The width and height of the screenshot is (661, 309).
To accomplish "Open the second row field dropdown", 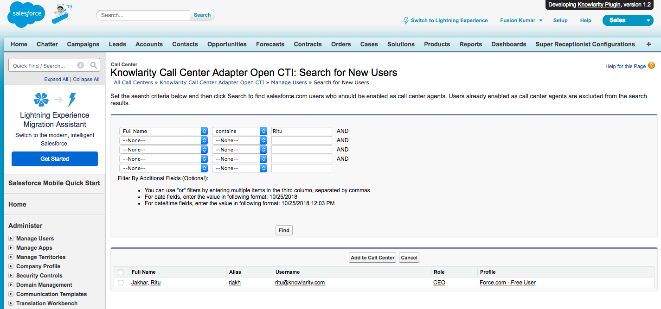I will 163,140.
